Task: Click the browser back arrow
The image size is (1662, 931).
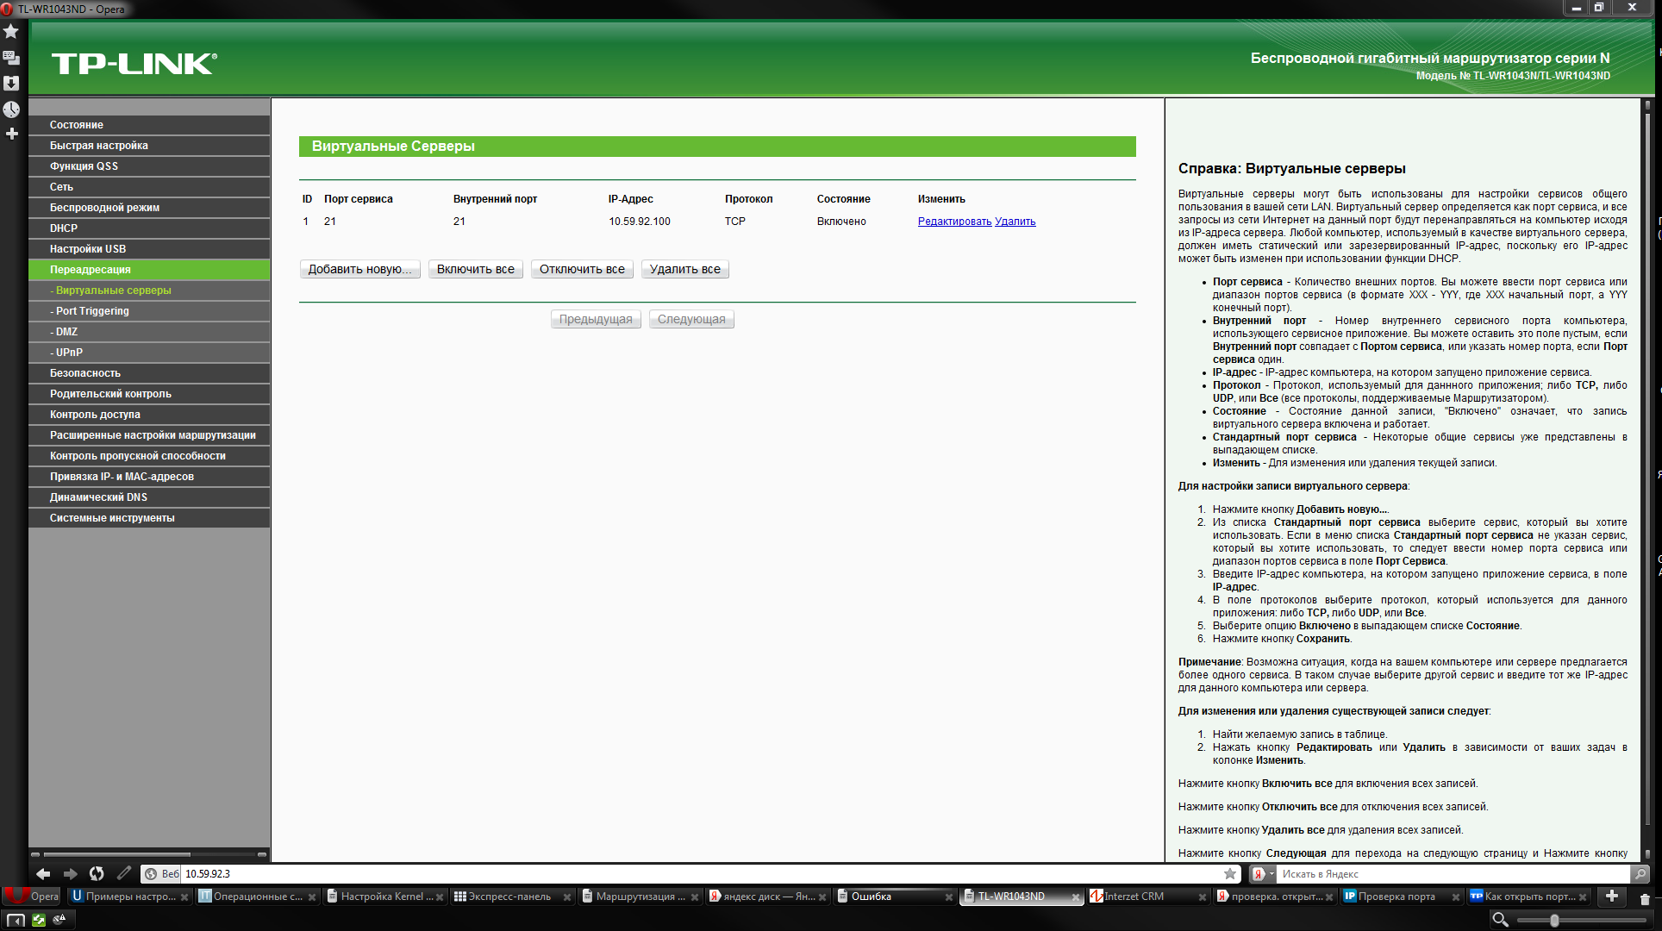Action: (43, 873)
